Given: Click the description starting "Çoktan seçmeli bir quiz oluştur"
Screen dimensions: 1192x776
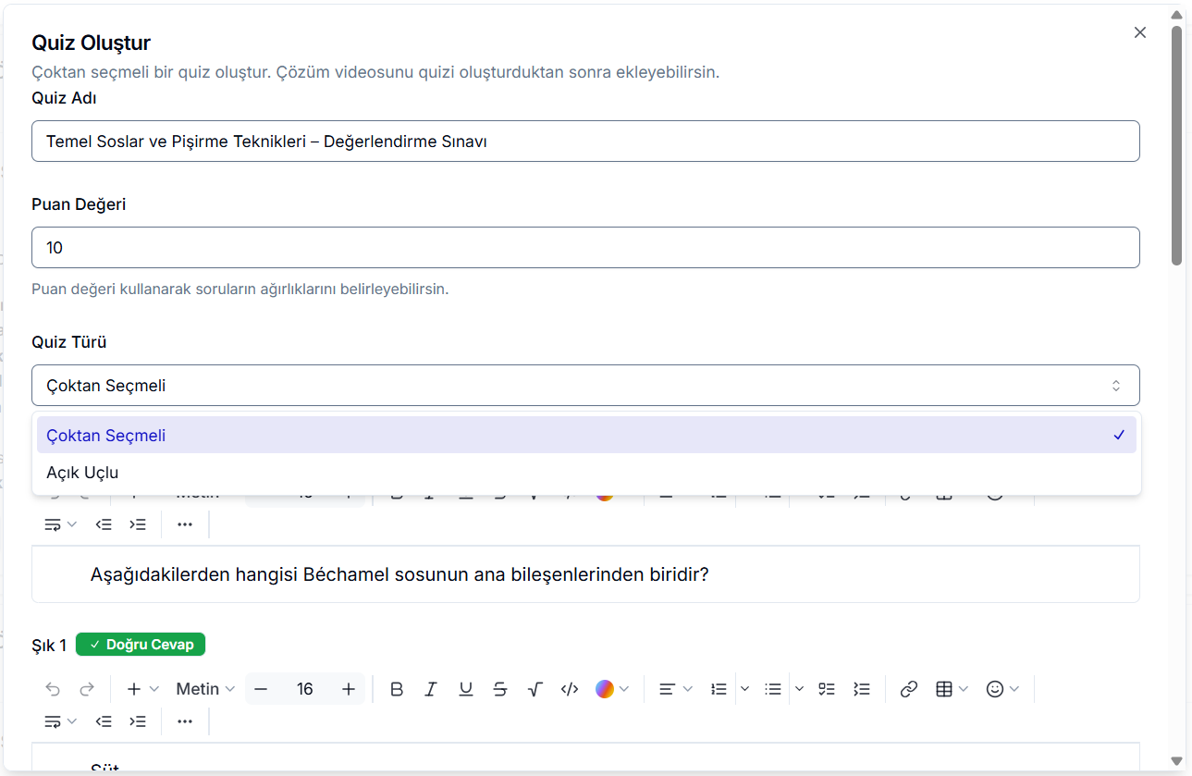Looking at the screenshot, I should (x=375, y=72).
